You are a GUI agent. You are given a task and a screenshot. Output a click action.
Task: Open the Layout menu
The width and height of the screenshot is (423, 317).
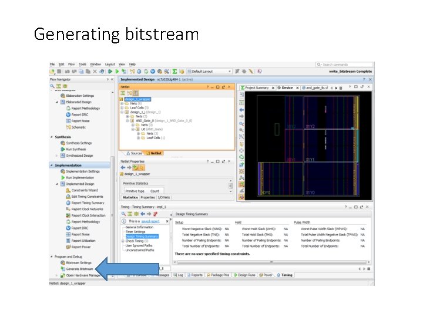110,64
